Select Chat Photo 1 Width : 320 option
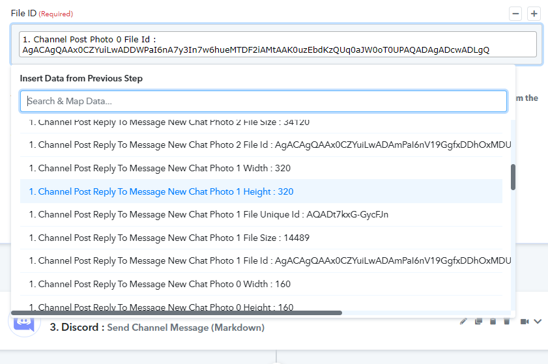The height and width of the screenshot is (364, 548). [x=261, y=169]
